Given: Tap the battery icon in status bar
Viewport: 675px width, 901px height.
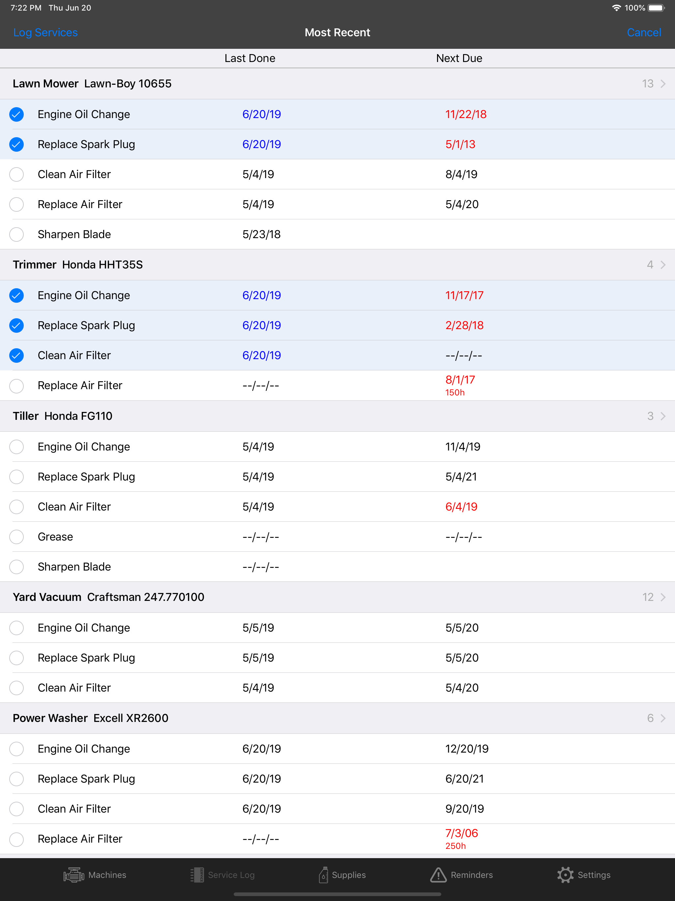Looking at the screenshot, I should [656, 8].
